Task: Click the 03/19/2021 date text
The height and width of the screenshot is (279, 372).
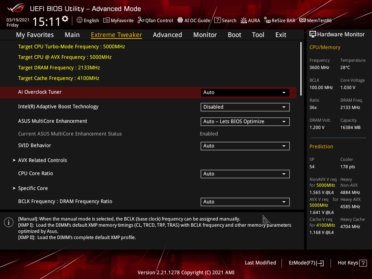Action: click(18, 20)
